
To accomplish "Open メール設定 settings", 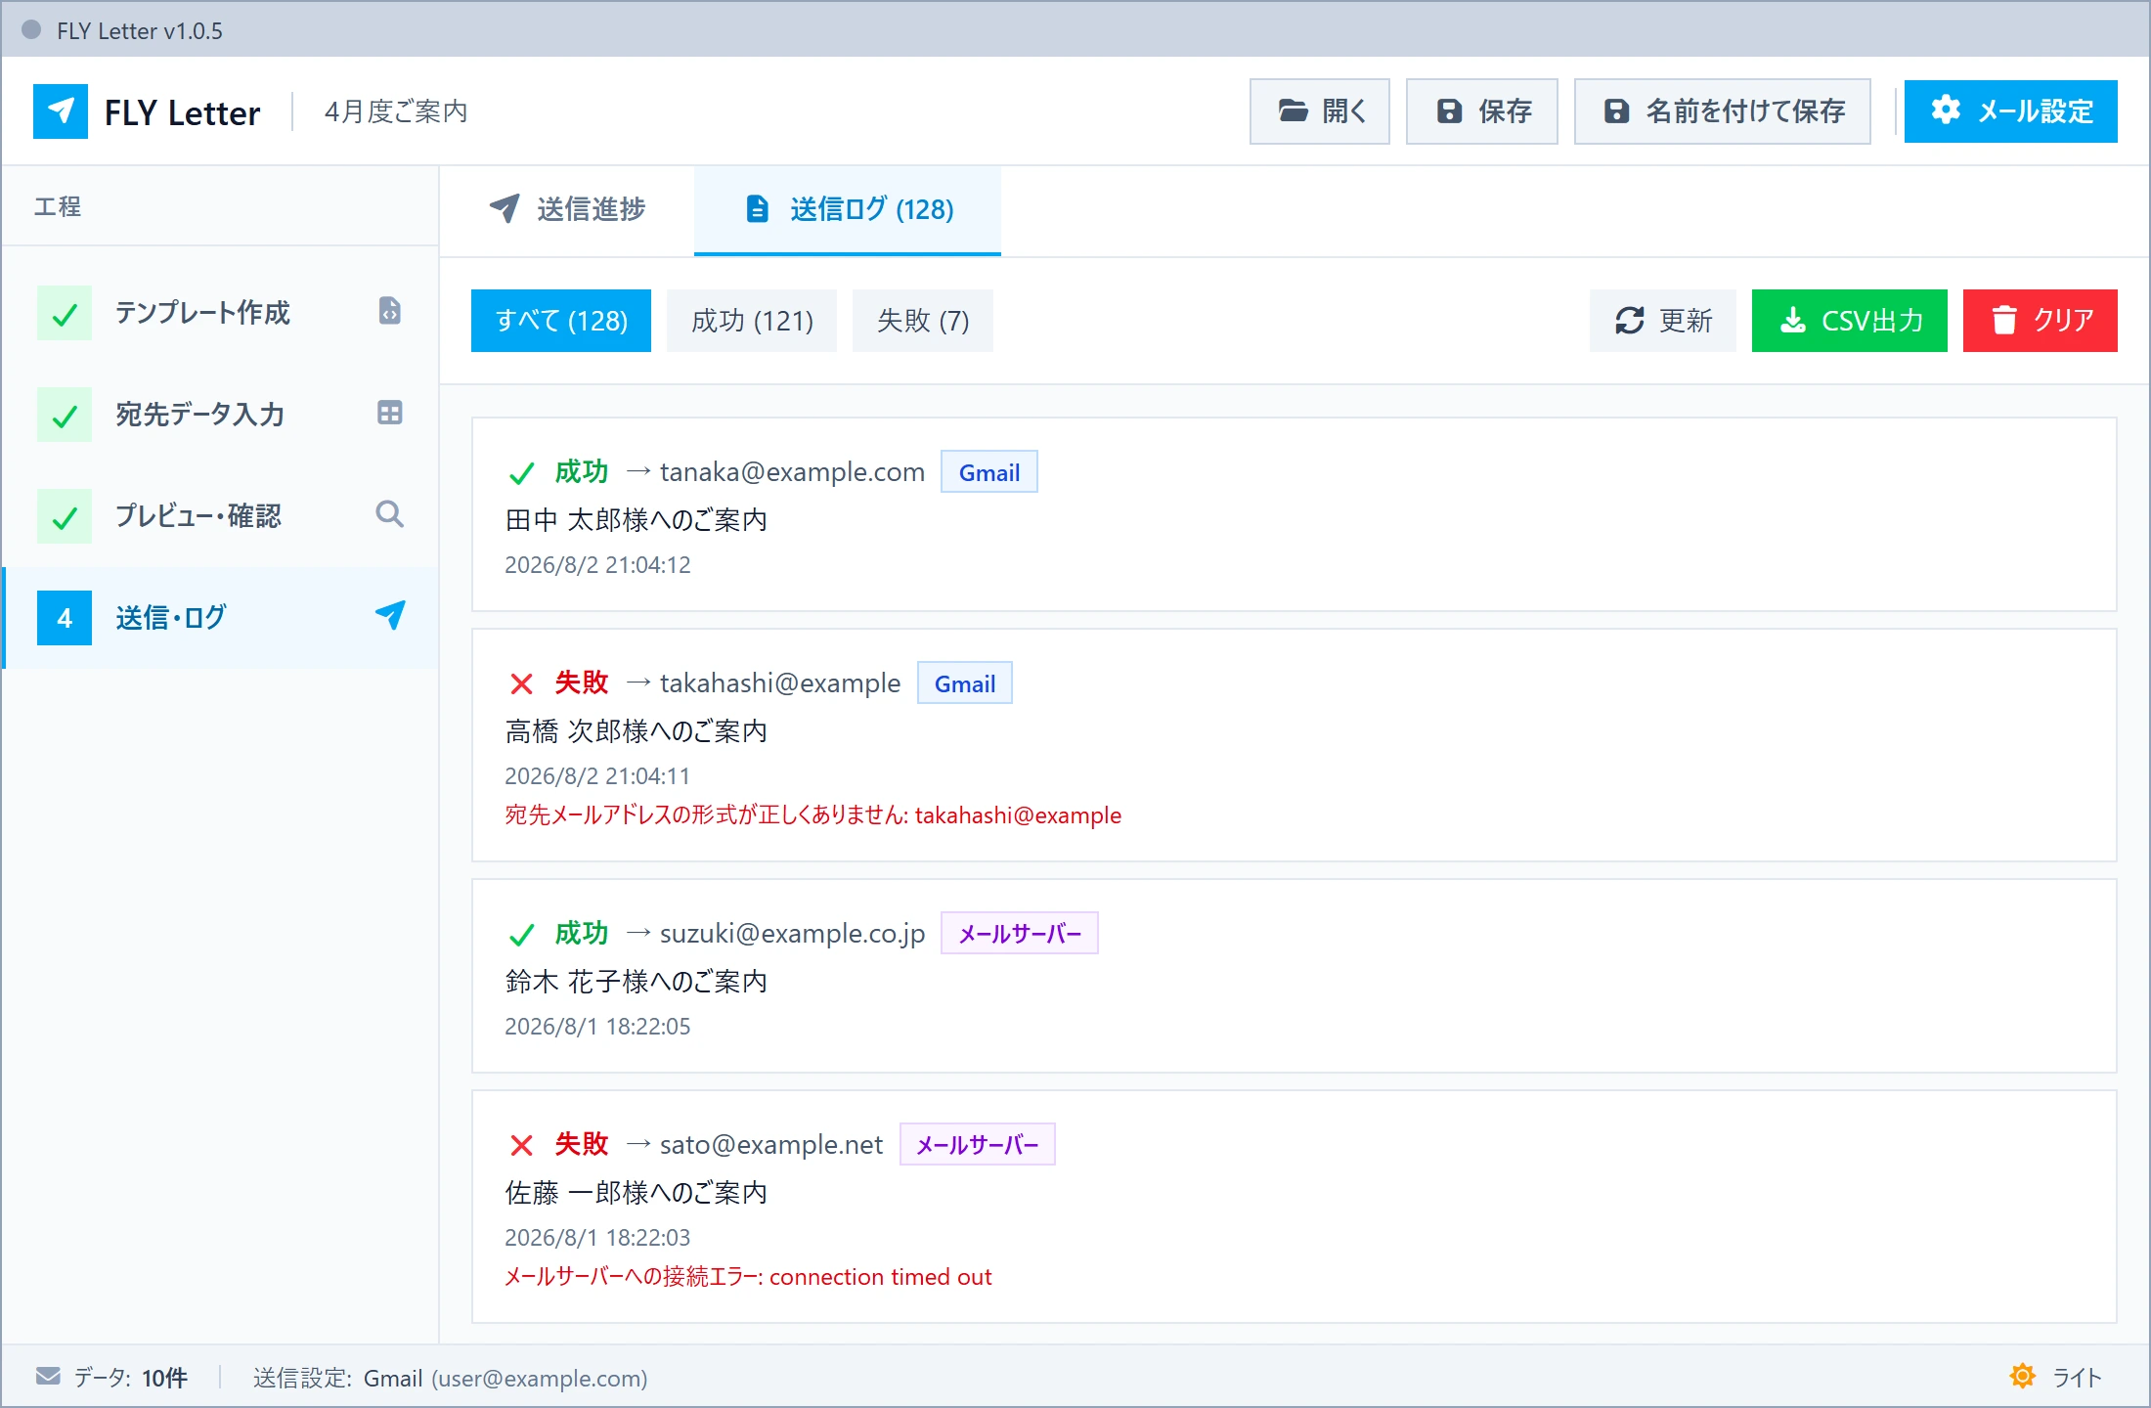I will click(2010, 111).
